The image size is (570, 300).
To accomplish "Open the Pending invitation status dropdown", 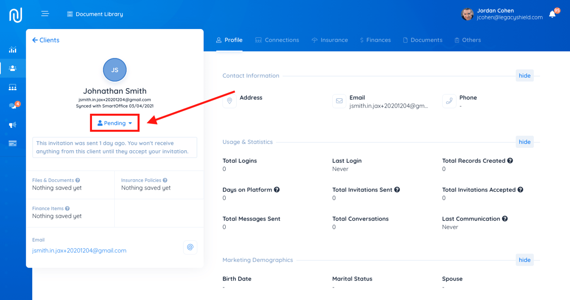I will pyautogui.click(x=114, y=123).
